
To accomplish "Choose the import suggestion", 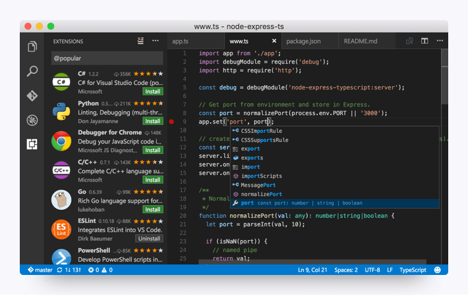I will point(335,167).
